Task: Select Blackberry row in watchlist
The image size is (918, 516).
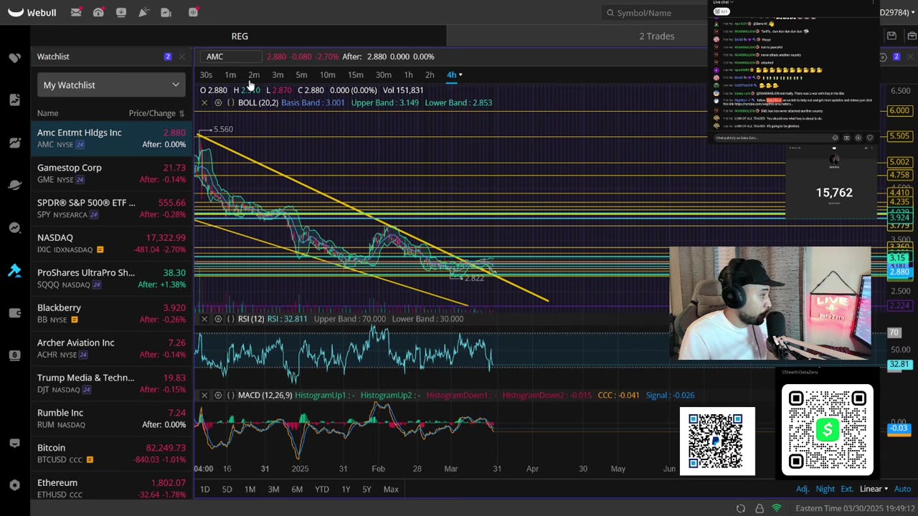Action: 111,314
